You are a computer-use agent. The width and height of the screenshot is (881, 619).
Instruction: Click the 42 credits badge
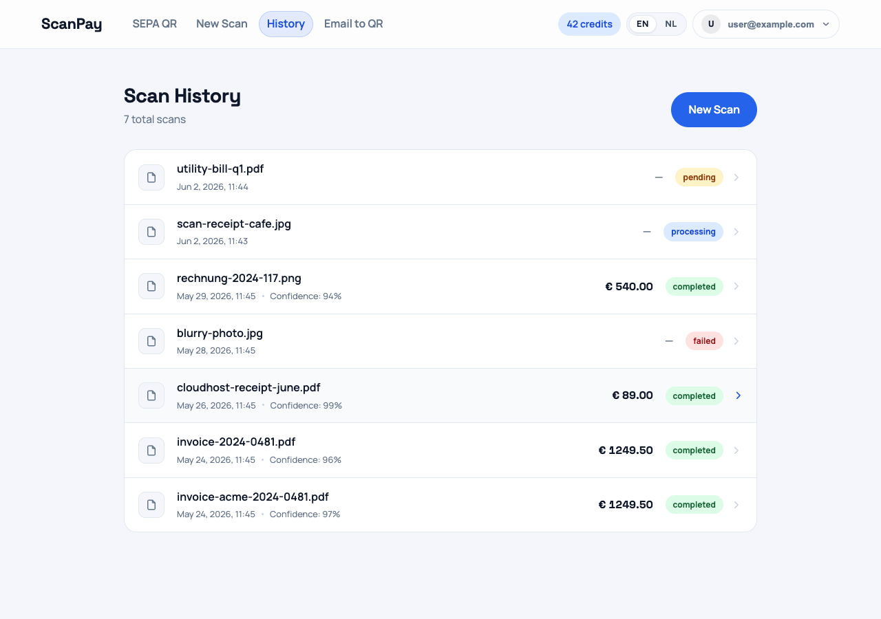pyautogui.click(x=589, y=24)
